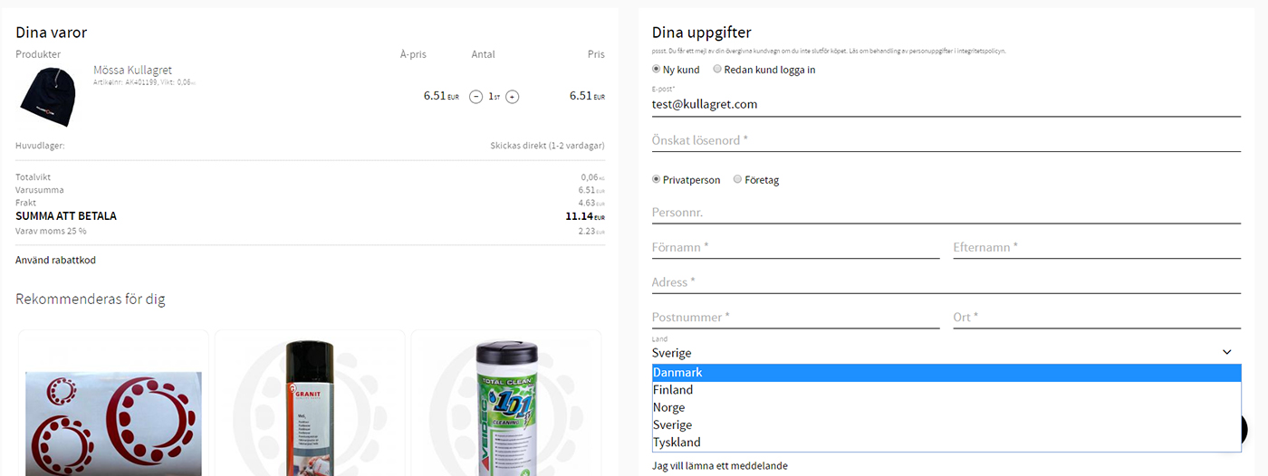Choose the Privatperson radio button
Screen dimensions: 1268x476
point(657,179)
